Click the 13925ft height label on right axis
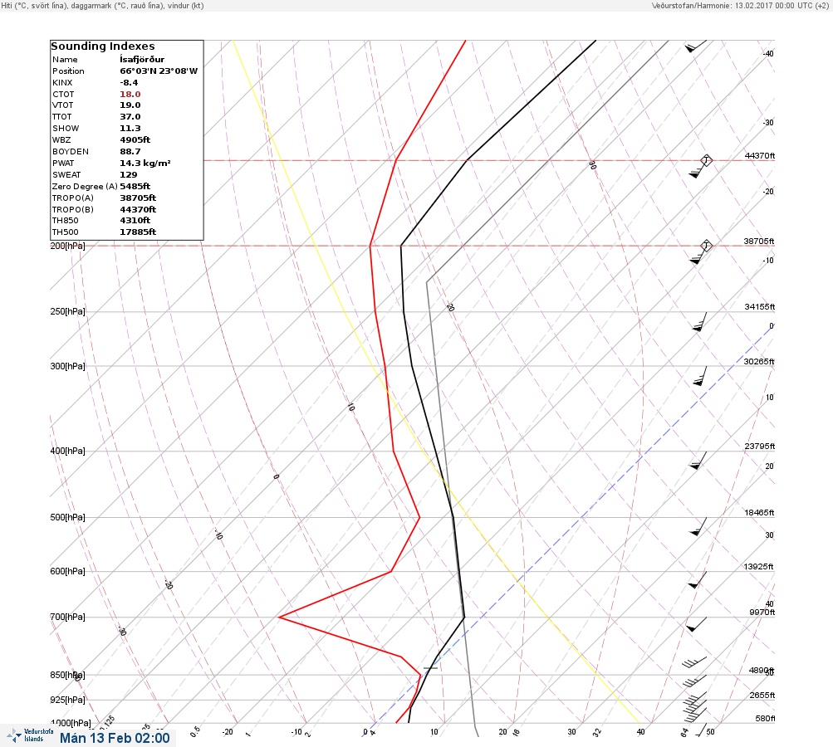The image size is (833, 747). [x=759, y=567]
